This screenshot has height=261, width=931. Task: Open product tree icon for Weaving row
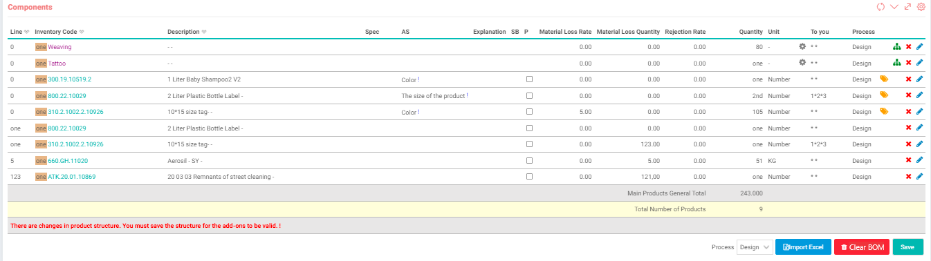(896, 47)
